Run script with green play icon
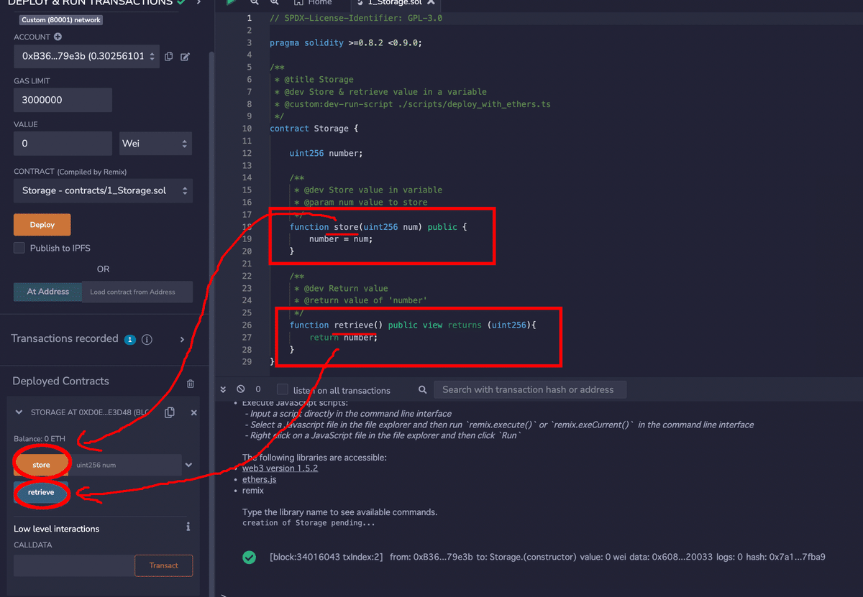 [x=231, y=3]
